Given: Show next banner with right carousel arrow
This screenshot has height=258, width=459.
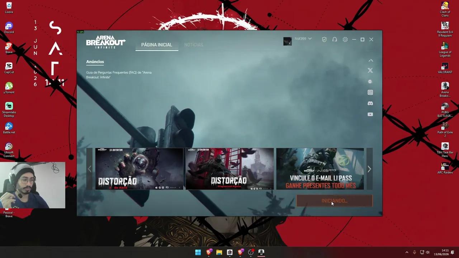Looking at the screenshot, I should click(369, 169).
